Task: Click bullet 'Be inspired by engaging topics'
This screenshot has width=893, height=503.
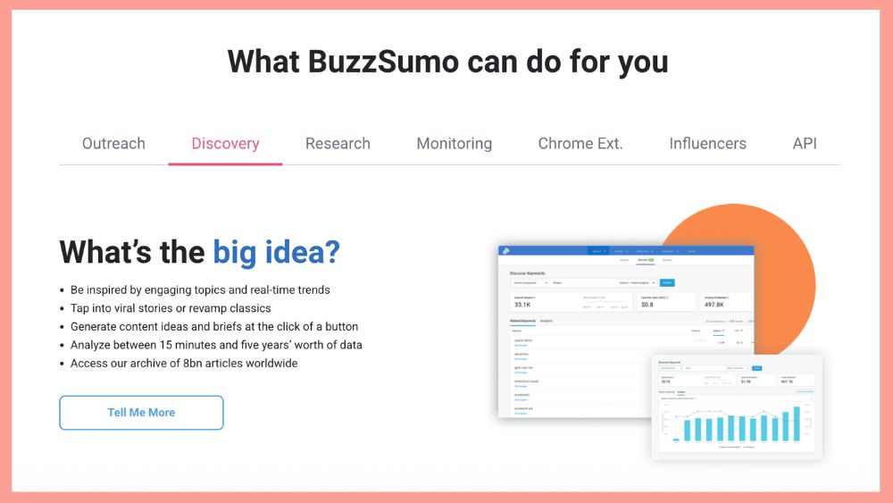Action: [200, 290]
